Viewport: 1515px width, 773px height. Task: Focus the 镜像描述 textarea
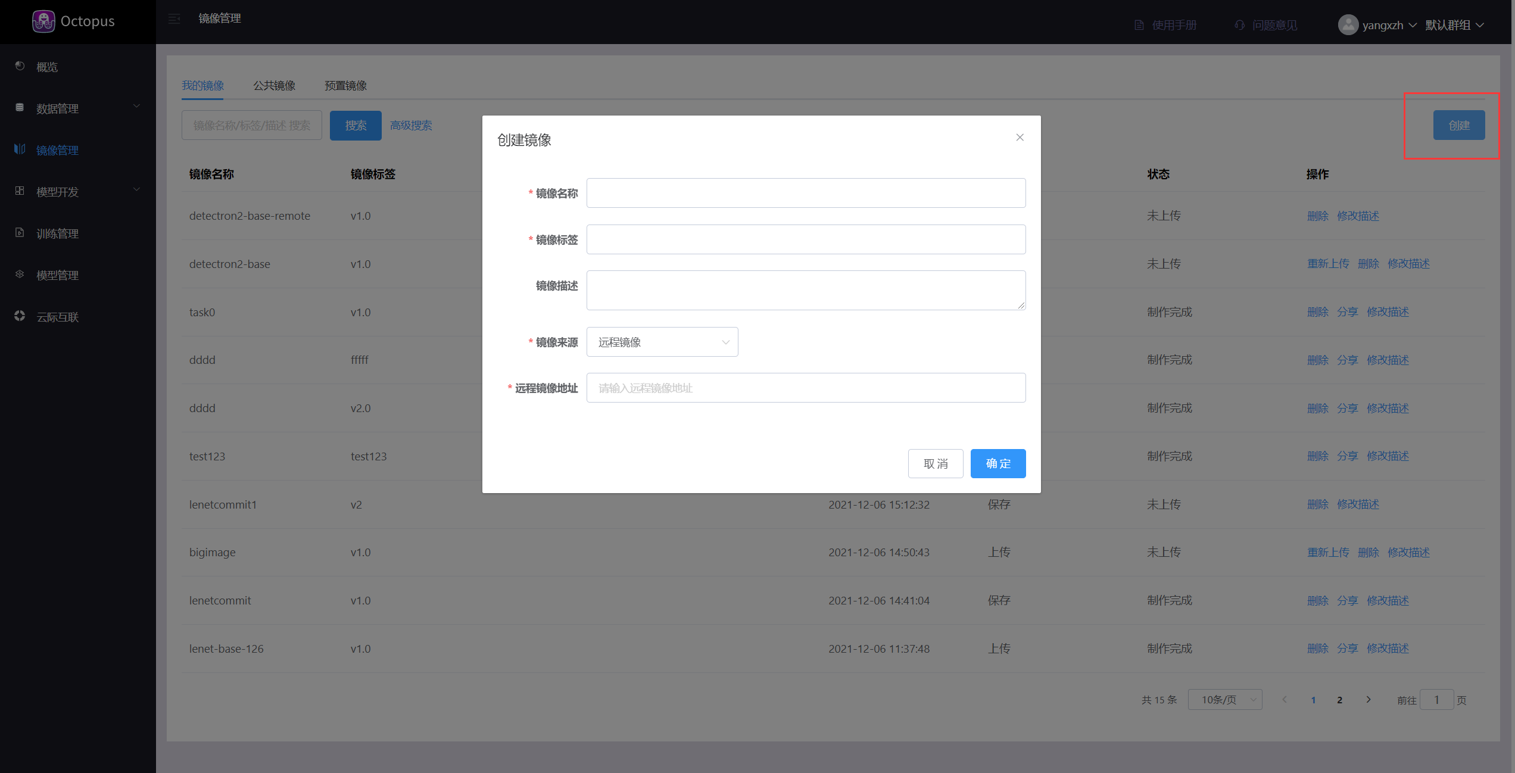806,291
